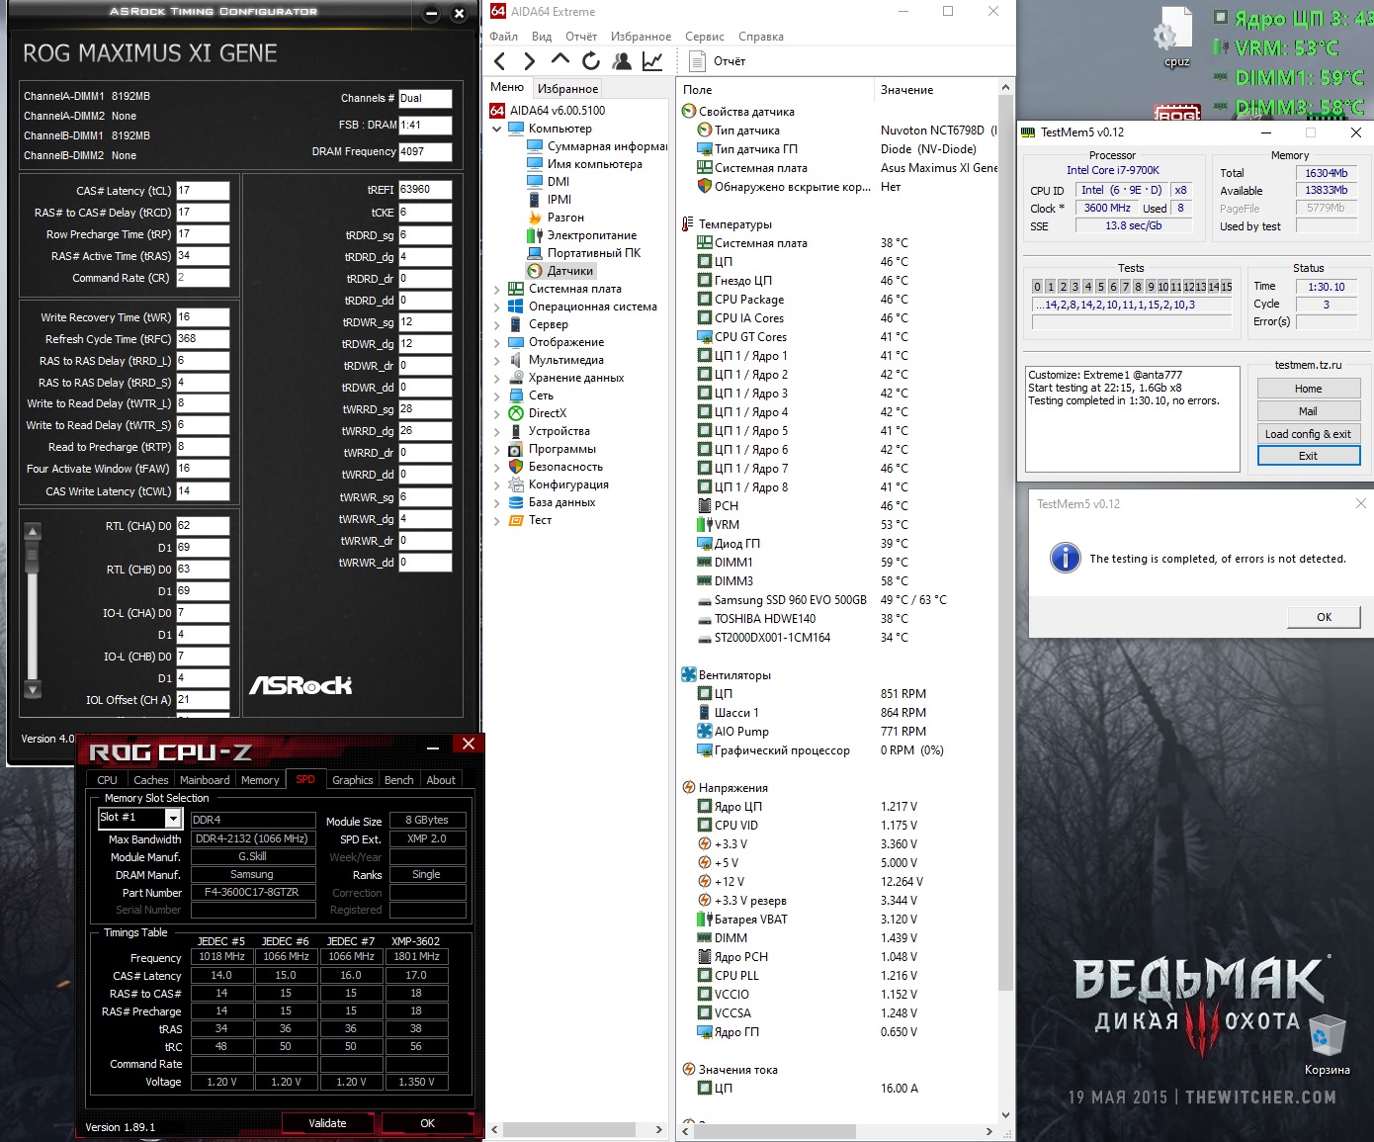Click the DRAM Frequency field showing 4097
Viewport: 1374px width, 1142px height.
tap(425, 152)
